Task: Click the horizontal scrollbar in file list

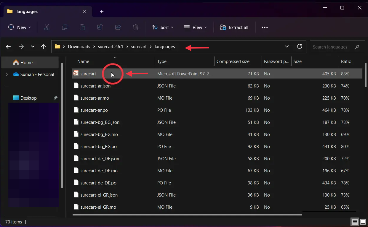Action: coord(187,215)
